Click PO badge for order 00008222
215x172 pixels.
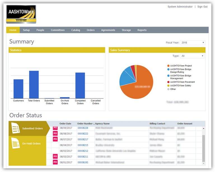(55, 134)
